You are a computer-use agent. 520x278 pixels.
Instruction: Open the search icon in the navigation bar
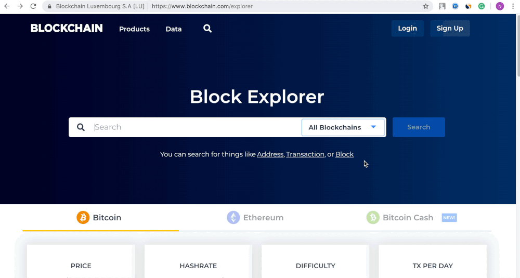207,29
